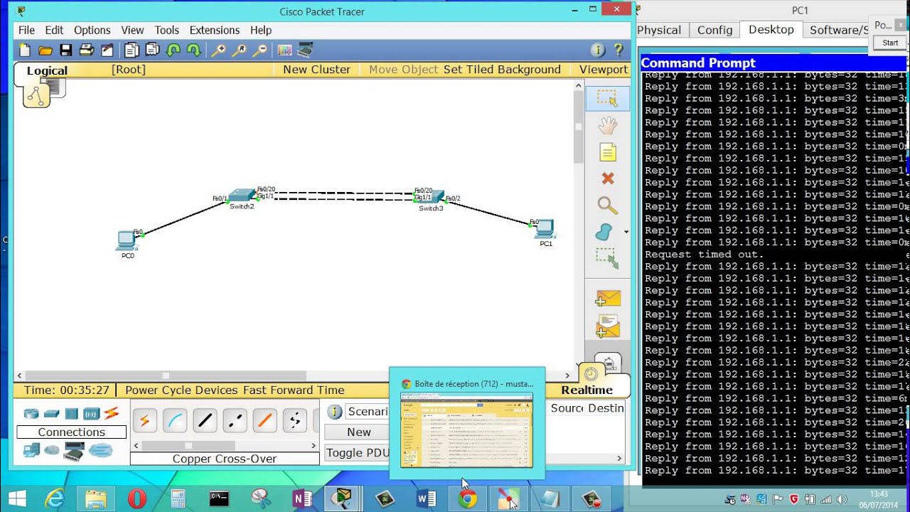Switch to the Logical workspace tab
The width and height of the screenshot is (910, 512).
[47, 70]
